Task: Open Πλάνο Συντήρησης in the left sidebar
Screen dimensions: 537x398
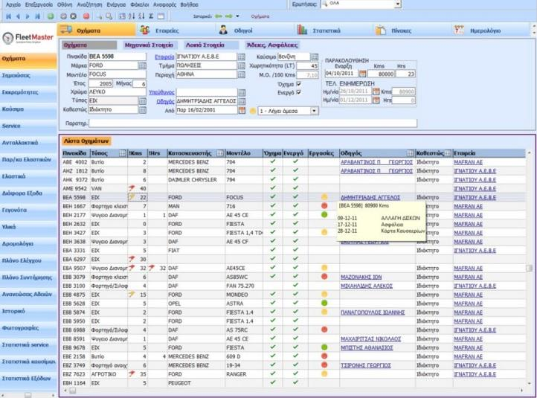Action: (x=28, y=277)
